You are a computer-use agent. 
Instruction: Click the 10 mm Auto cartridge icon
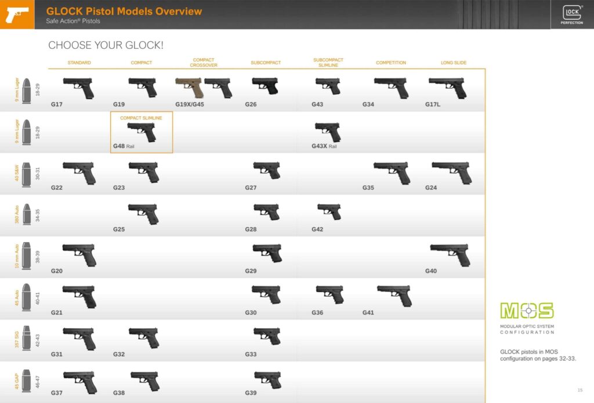coord(26,256)
